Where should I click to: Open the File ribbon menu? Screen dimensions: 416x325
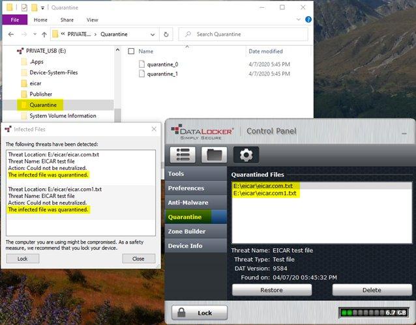coord(14,20)
